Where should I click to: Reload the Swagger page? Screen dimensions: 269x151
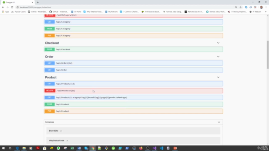point(12,8)
